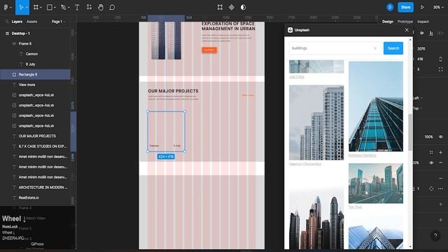
Task: Open the shape tool dropdown arrow
Action: [55, 8]
